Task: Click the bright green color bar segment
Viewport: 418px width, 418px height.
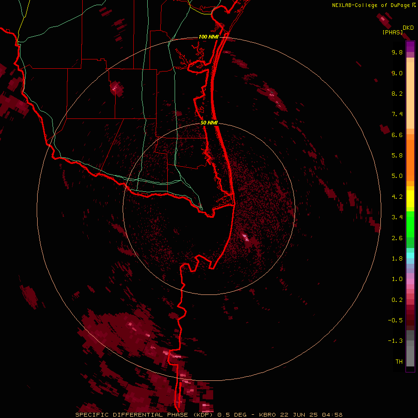Action: pos(410,224)
